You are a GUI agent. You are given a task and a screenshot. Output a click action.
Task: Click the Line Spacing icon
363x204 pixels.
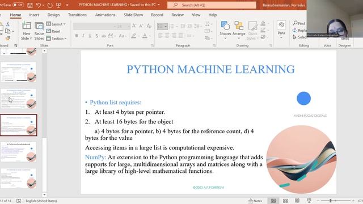point(197,26)
